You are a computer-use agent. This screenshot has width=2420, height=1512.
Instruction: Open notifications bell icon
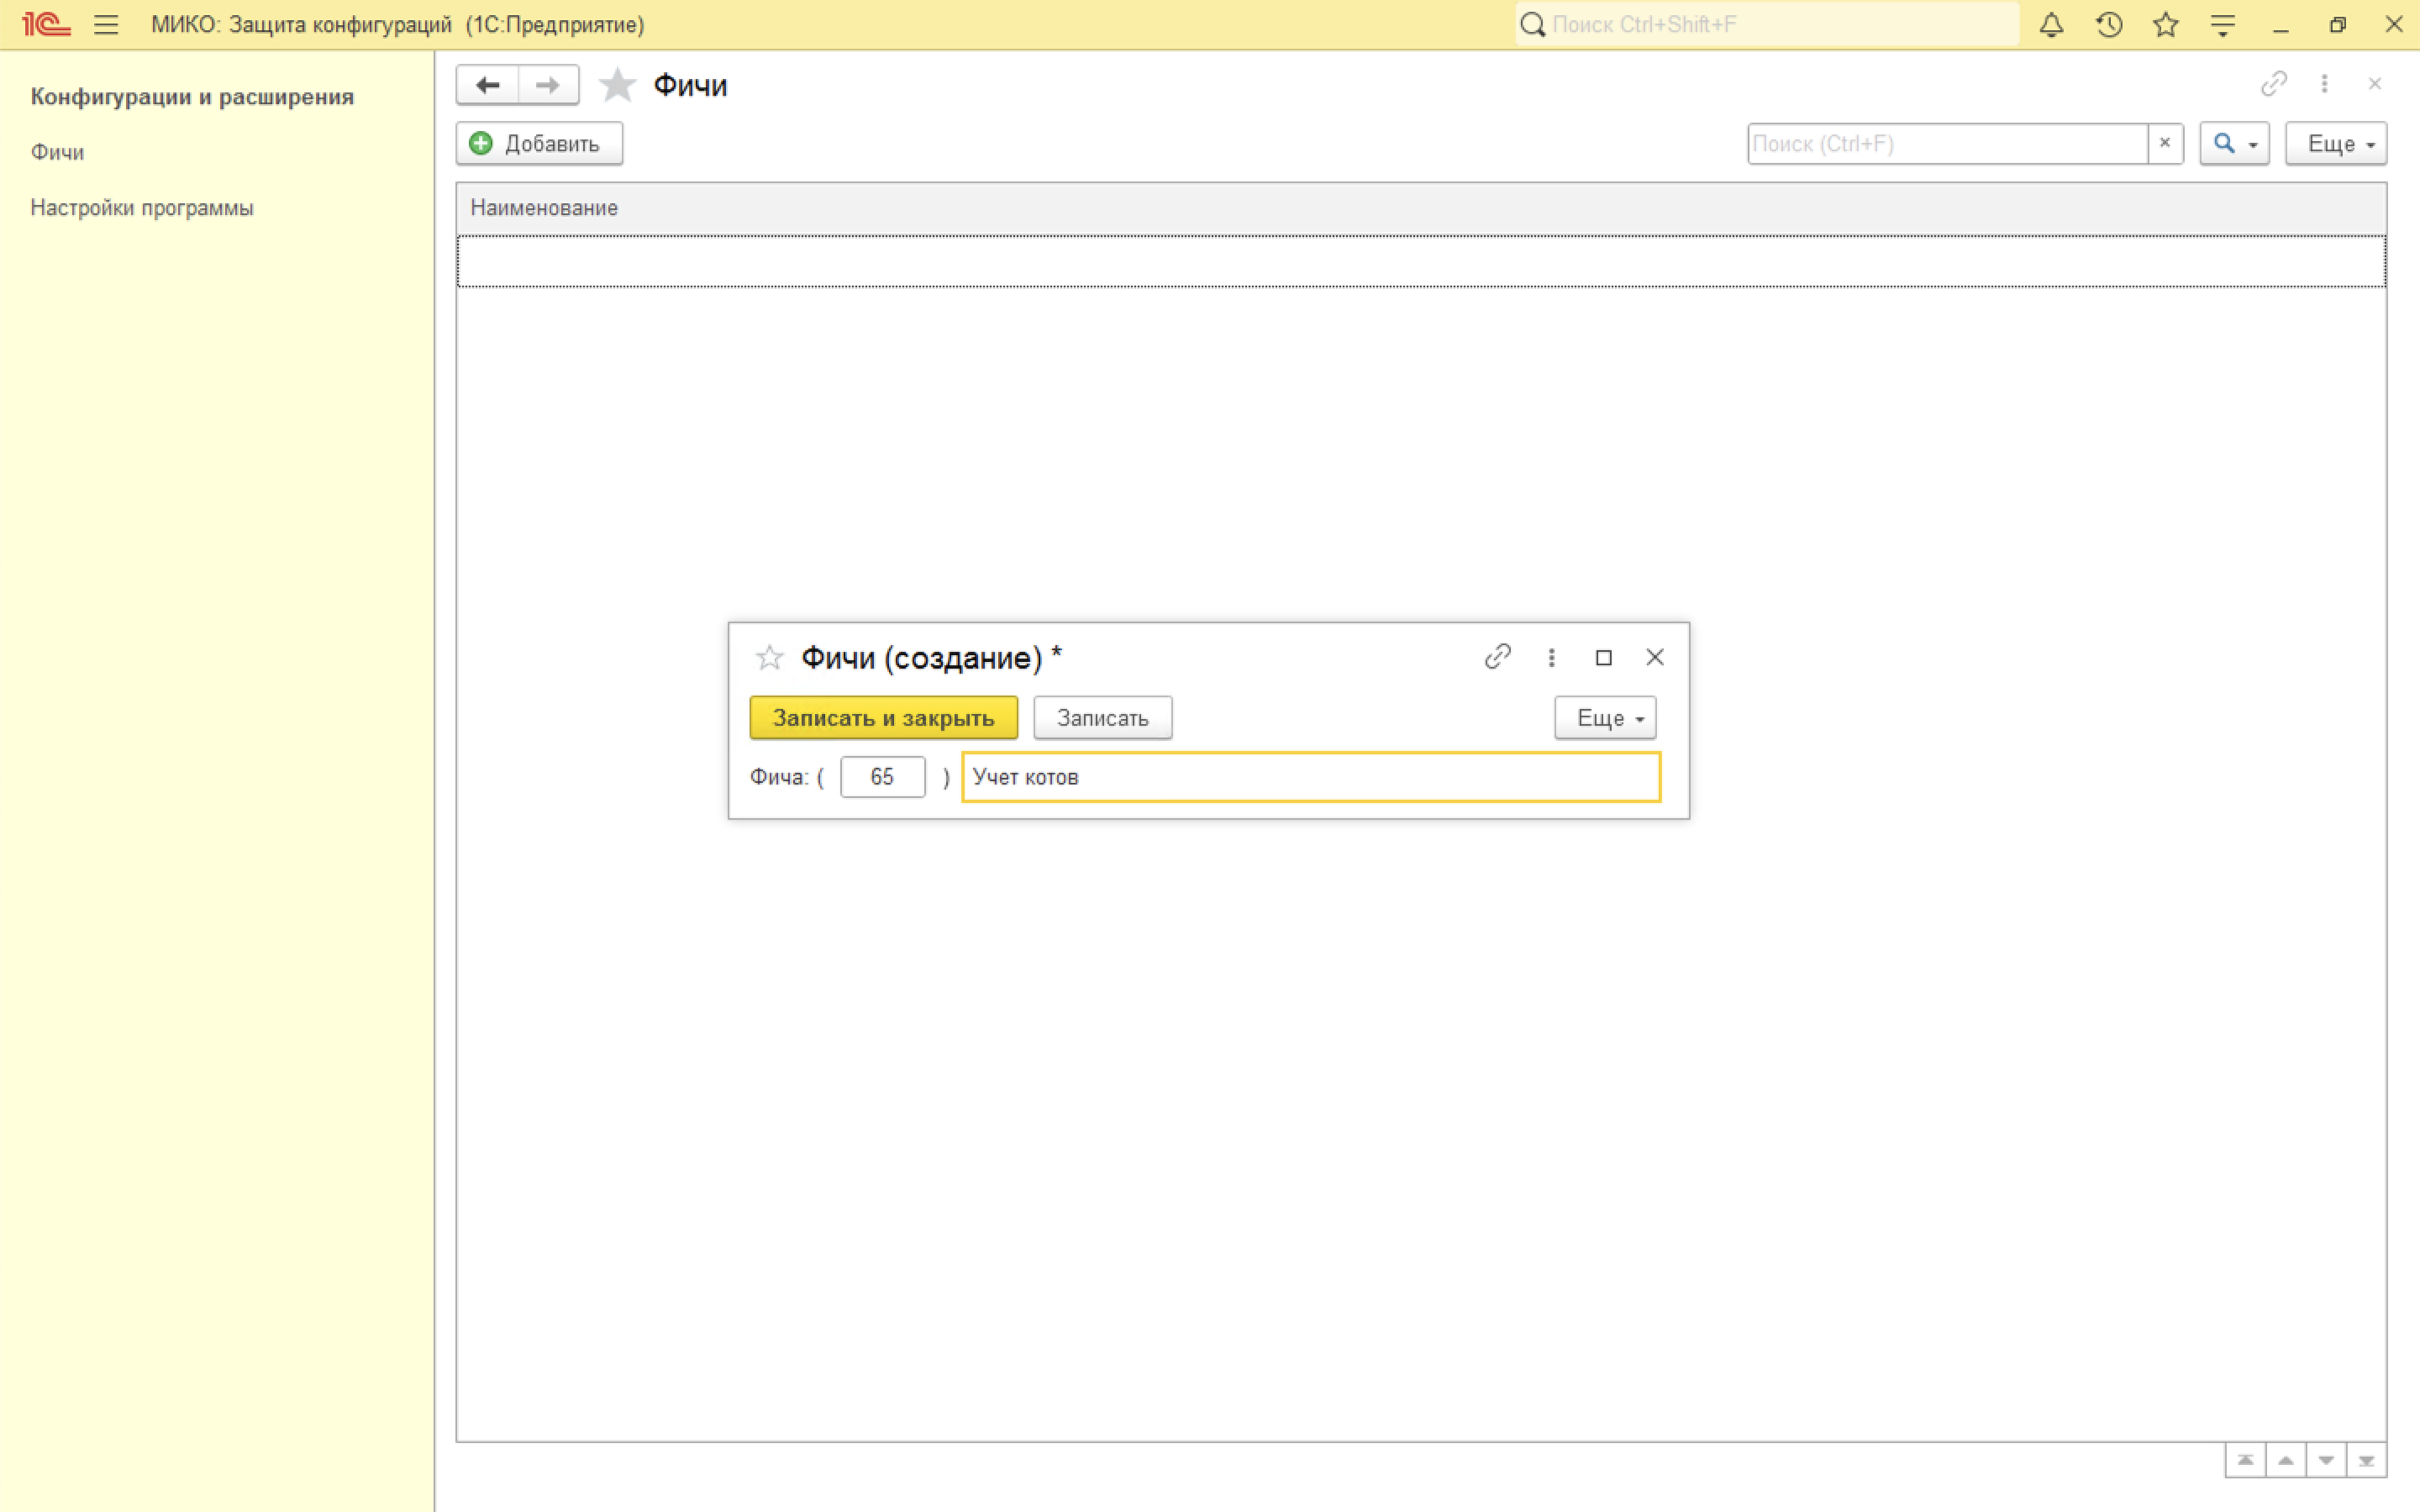2052,25
